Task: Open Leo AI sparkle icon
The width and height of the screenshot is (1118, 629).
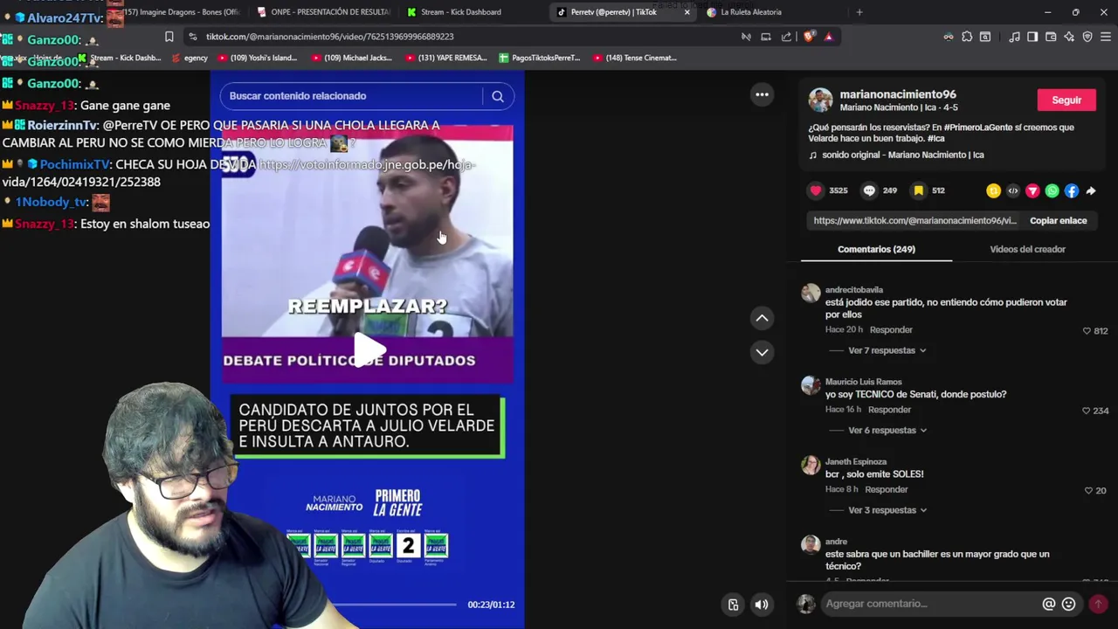Action: point(1069,37)
